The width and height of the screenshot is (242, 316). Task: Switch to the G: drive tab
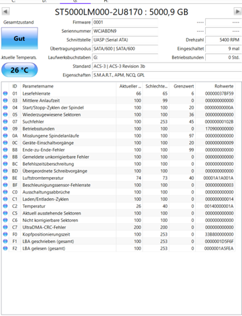75,1
